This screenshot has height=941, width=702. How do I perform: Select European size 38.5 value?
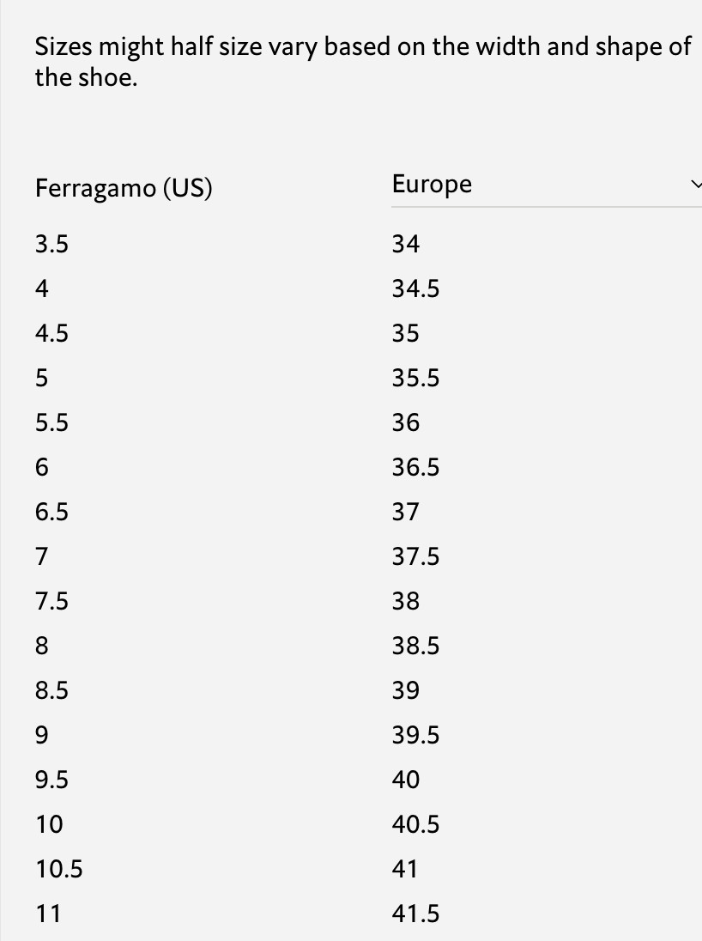click(x=416, y=647)
